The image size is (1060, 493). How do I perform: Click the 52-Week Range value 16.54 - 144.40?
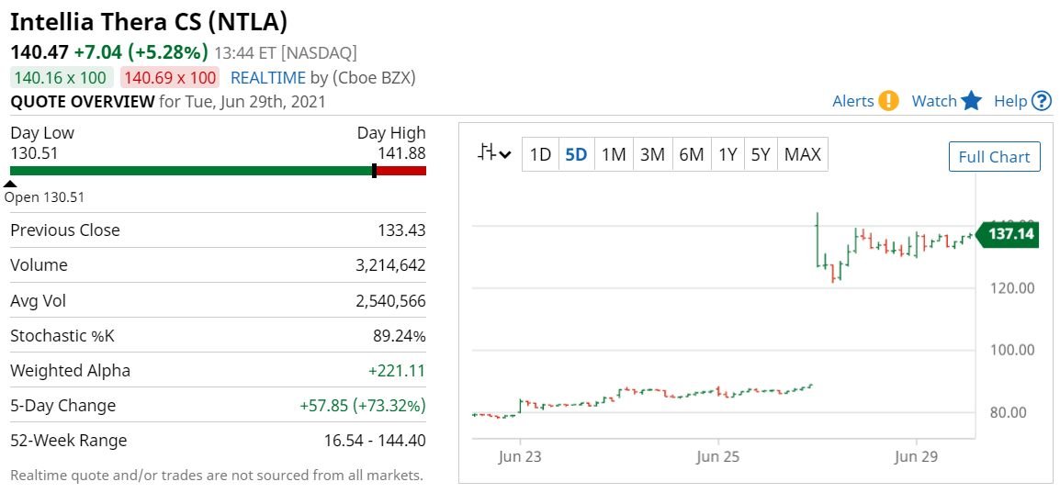pyautogui.click(x=375, y=441)
